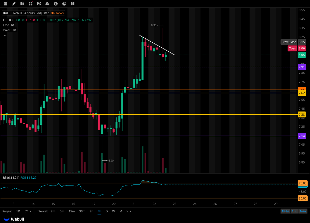
Task: Select the purple 7.14 line label
Action: 302,136
